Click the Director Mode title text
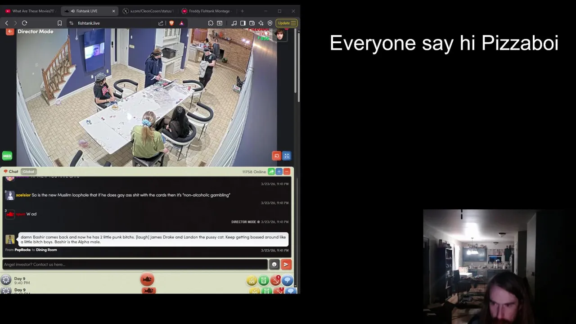 36,31
